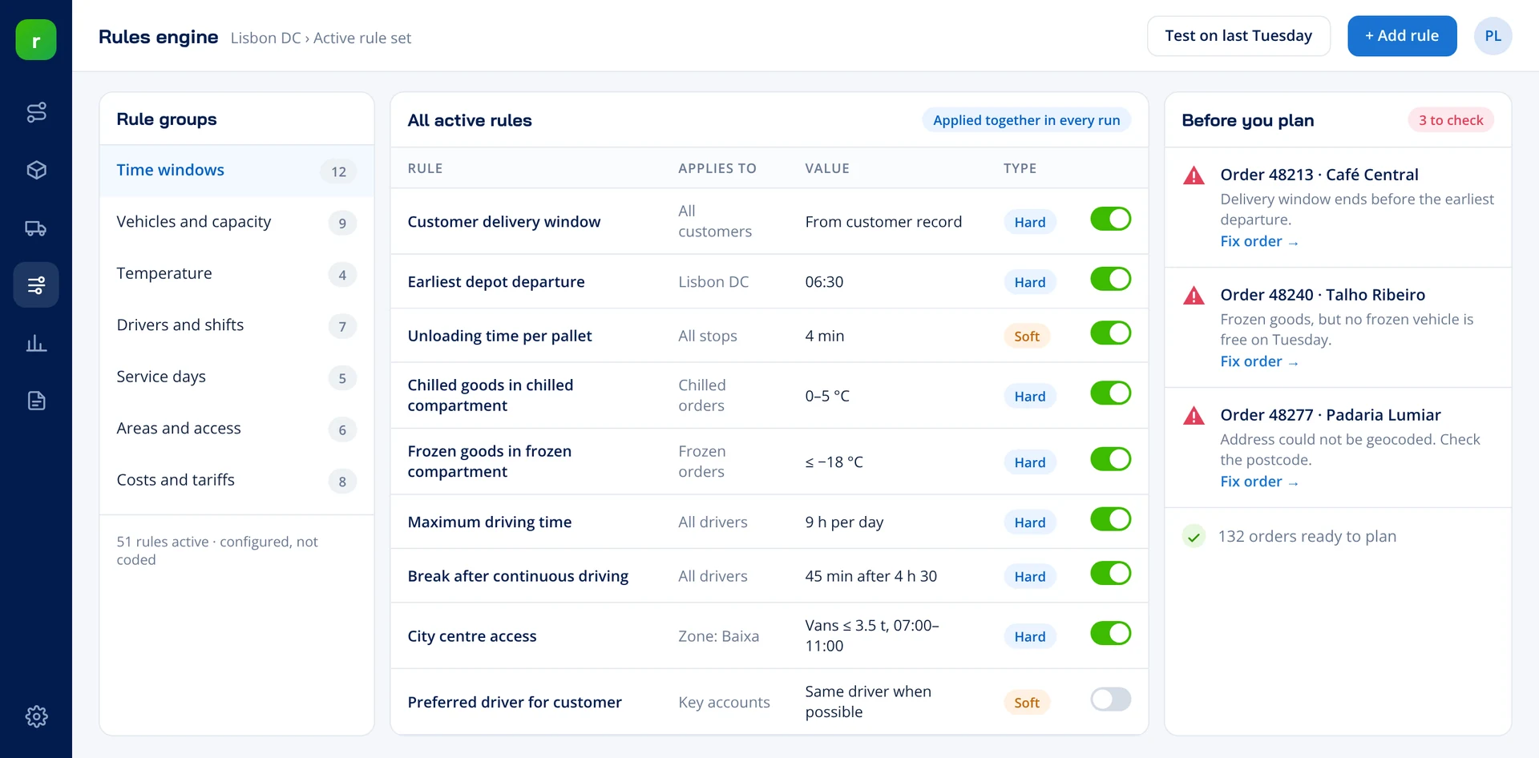Viewport: 1539px width, 758px height.
Task: Toggle off Earliest depot departure rule
Action: click(1110, 279)
